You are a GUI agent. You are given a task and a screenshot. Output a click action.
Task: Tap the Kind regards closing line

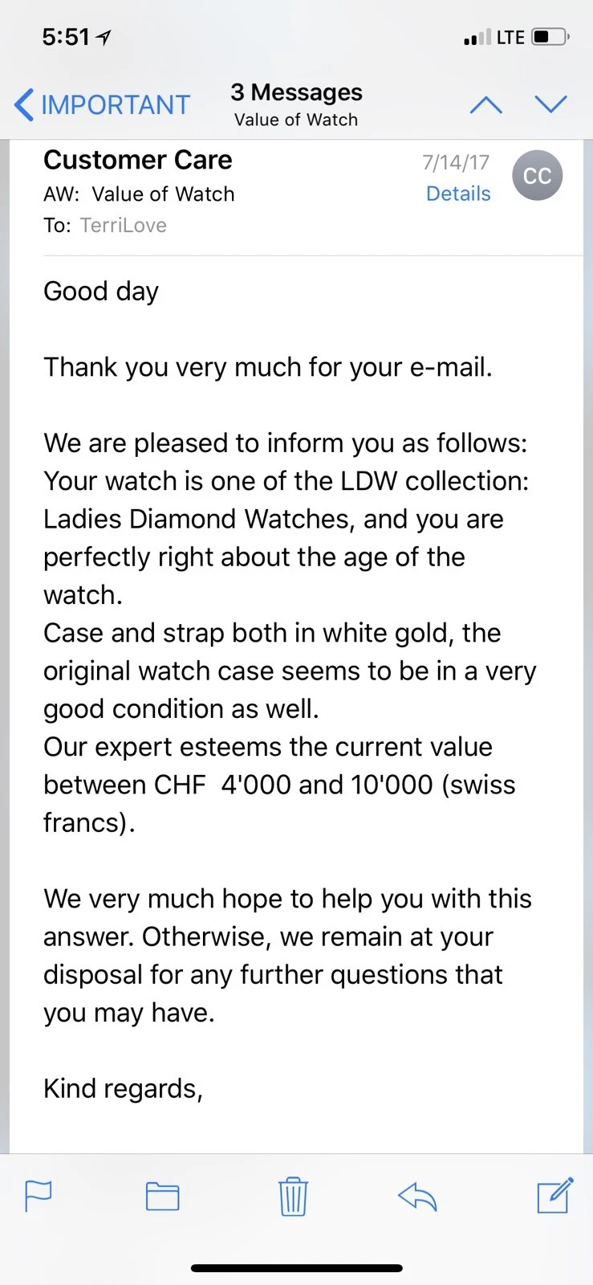[123, 1089]
